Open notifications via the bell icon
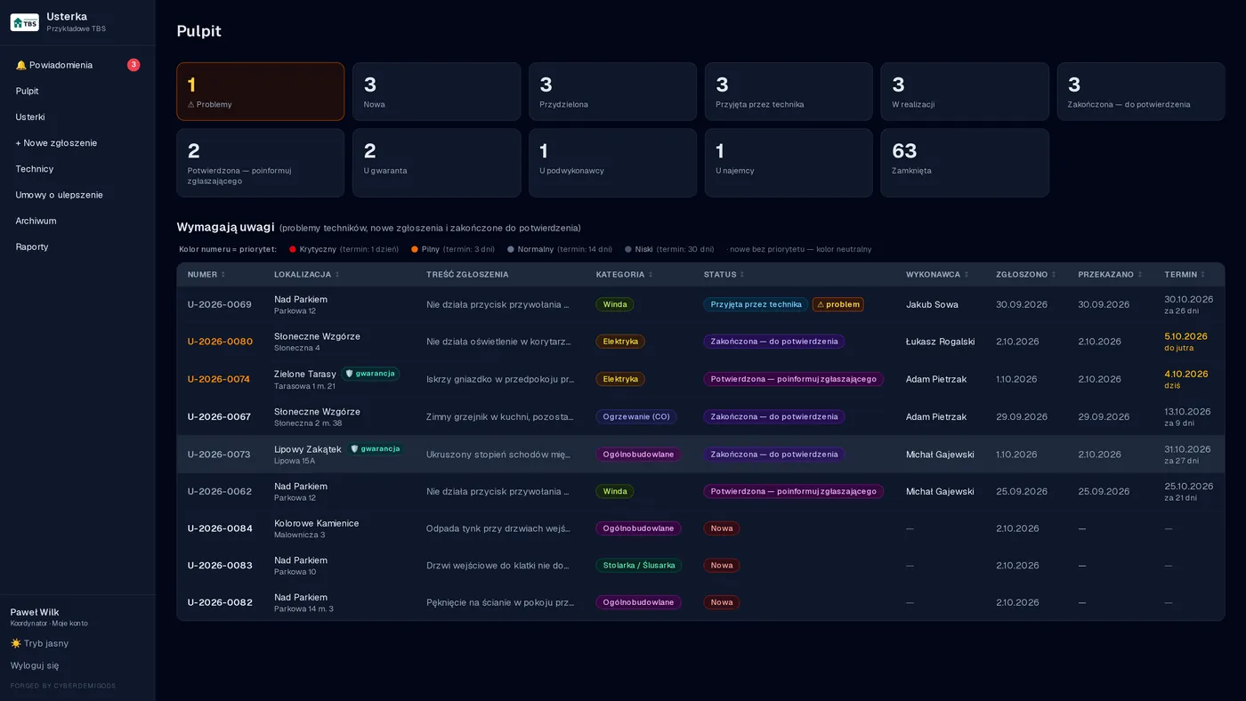Viewport: 1246px width, 701px height. pos(21,65)
